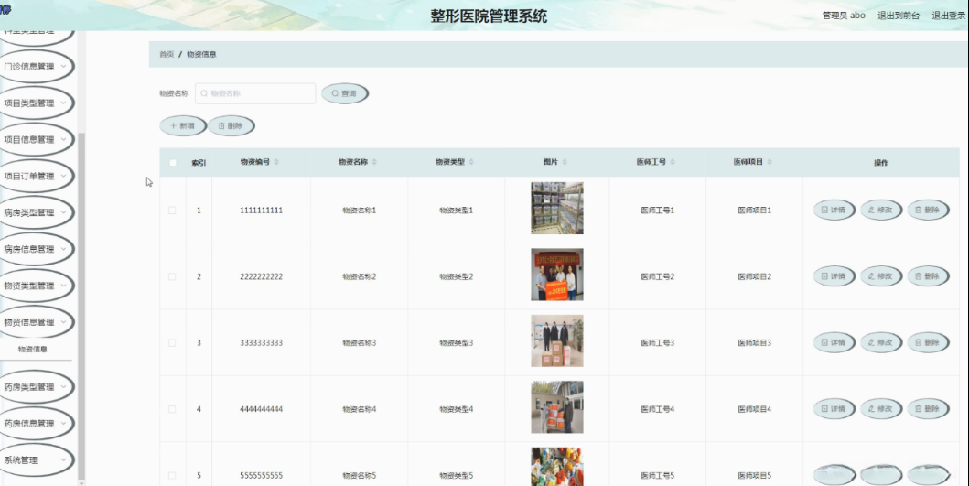Screen dimensions: 969x486
Task: Focus the 物资名称 search input field
Action: point(255,93)
